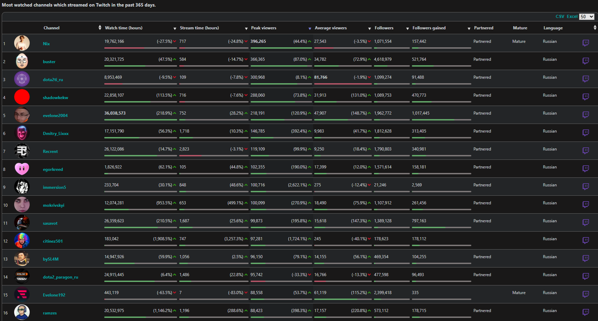Download the table using the Excel link
598x321 pixels.
point(572,17)
